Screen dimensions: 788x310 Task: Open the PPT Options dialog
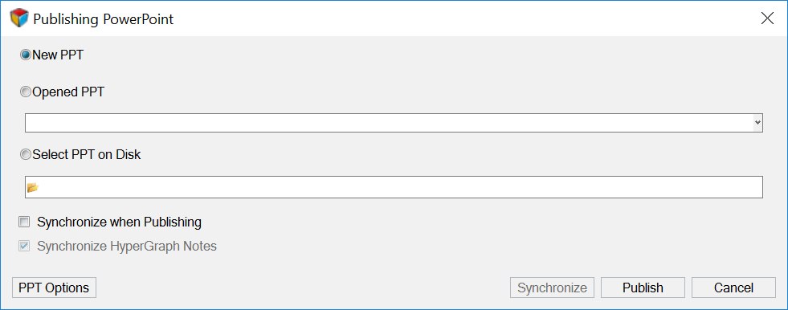(54, 288)
